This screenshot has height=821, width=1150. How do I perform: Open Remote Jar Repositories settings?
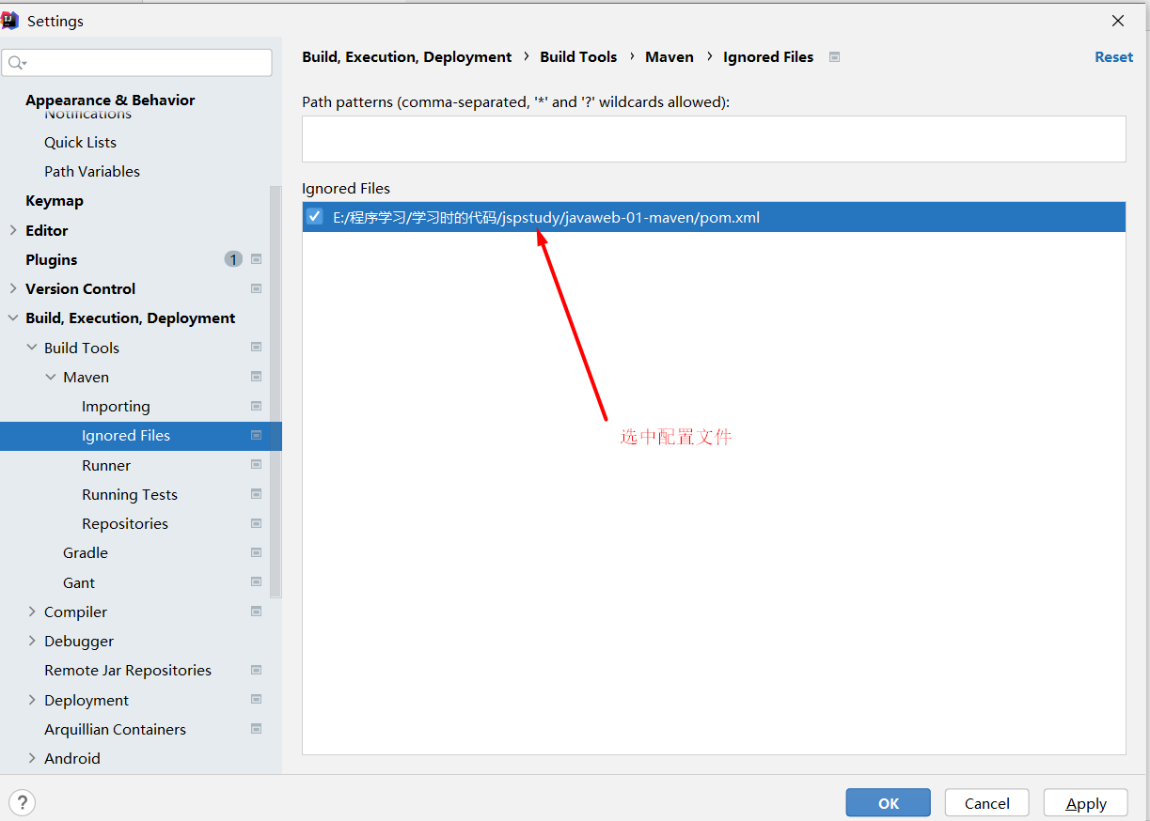point(128,670)
